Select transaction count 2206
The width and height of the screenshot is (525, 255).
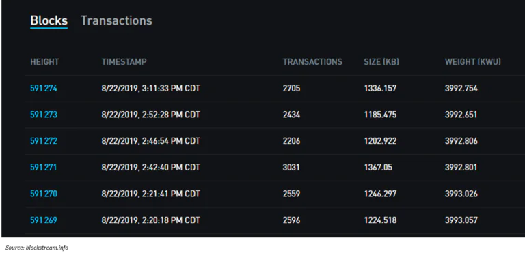[291, 141]
